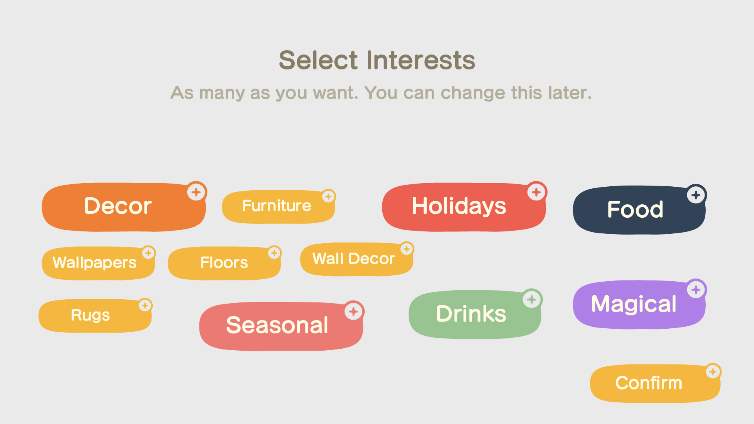The height and width of the screenshot is (424, 754).
Task: Toggle the Floors interest chip
Action: click(x=224, y=263)
